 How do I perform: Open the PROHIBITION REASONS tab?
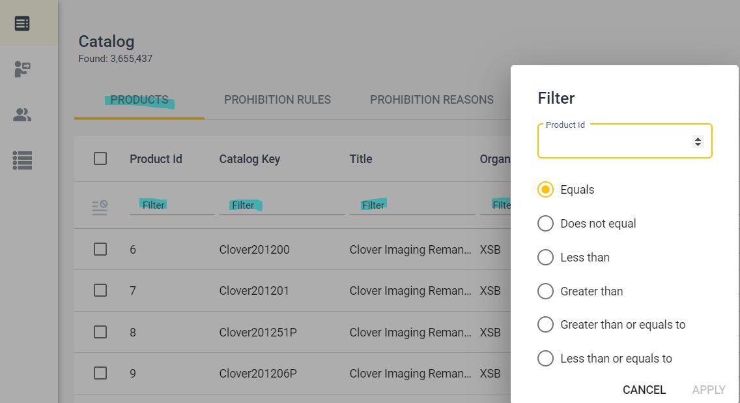point(431,99)
